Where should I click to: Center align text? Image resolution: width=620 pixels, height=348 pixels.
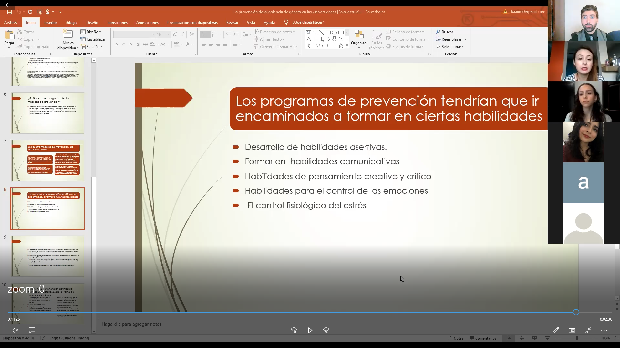211,44
